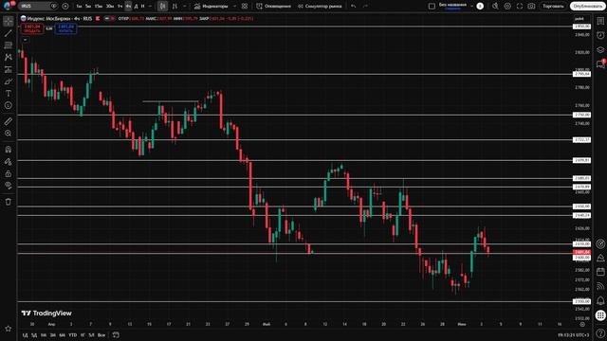The width and height of the screenshot is (607, 341).
Task: Open the price axis settings gear
Action: [582, 324]
